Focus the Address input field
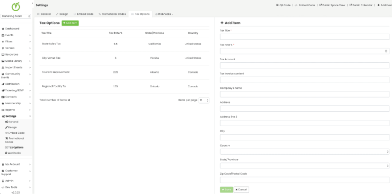The width and height of the screenshot is (392, 194). [304, 108]
